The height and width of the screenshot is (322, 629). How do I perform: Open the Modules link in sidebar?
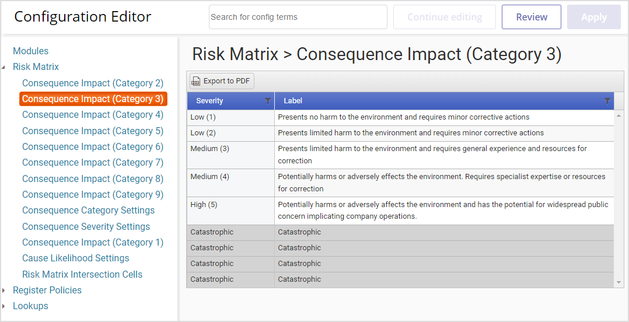tap(30, 51)
